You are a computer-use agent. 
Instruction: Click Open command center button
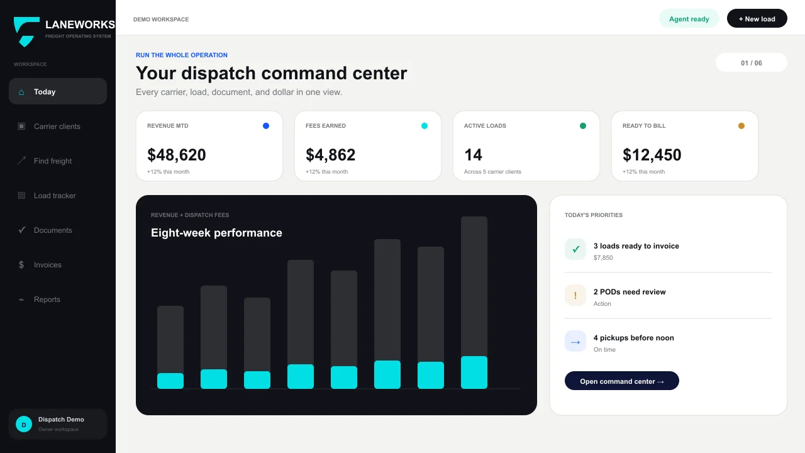(x=622, y=381)
